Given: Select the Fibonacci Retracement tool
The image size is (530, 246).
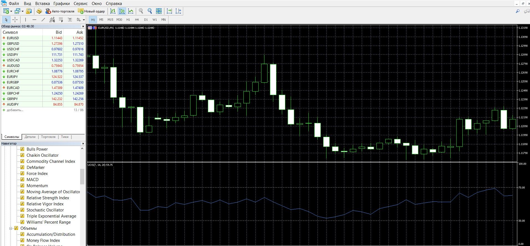Looking at the screenshot, I should 61,20.
